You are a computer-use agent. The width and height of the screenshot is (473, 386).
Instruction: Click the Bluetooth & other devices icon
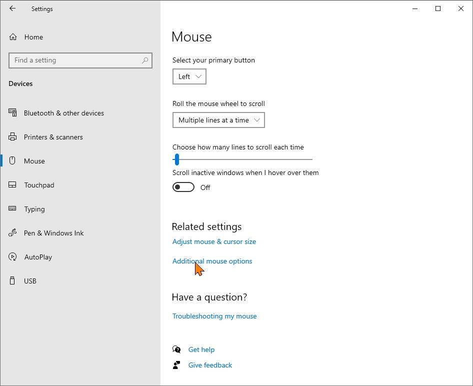point(12,113)
